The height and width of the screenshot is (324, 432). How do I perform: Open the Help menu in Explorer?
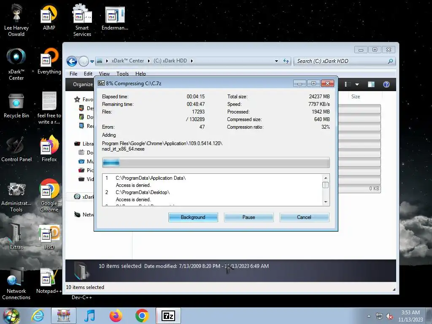[x=140, y=73]
